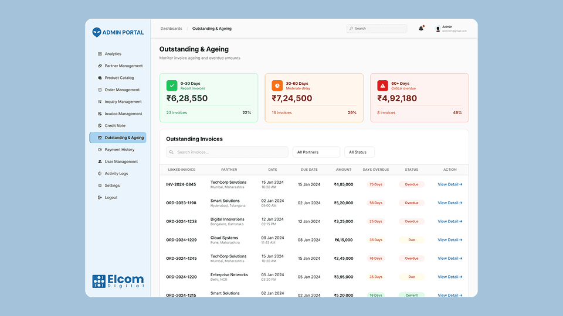Click the Admin profile avatar icon
563x316 pixels.
437,28
